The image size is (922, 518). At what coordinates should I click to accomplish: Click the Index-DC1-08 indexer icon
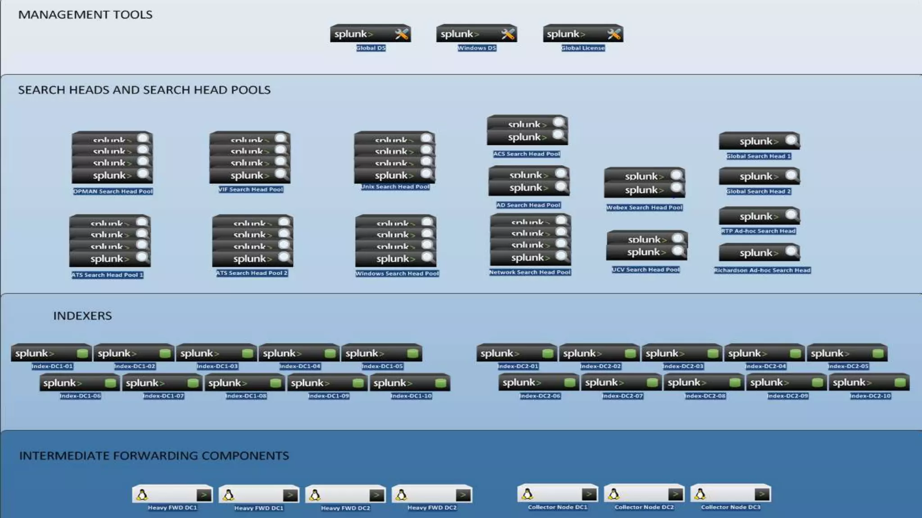pyautogui.click(x=245, y=383)
